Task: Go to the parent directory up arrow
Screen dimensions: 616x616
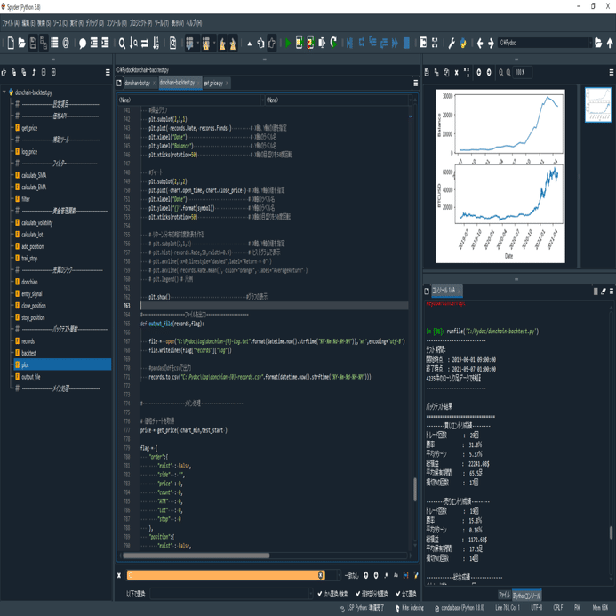Action: (x=610, y=43)
